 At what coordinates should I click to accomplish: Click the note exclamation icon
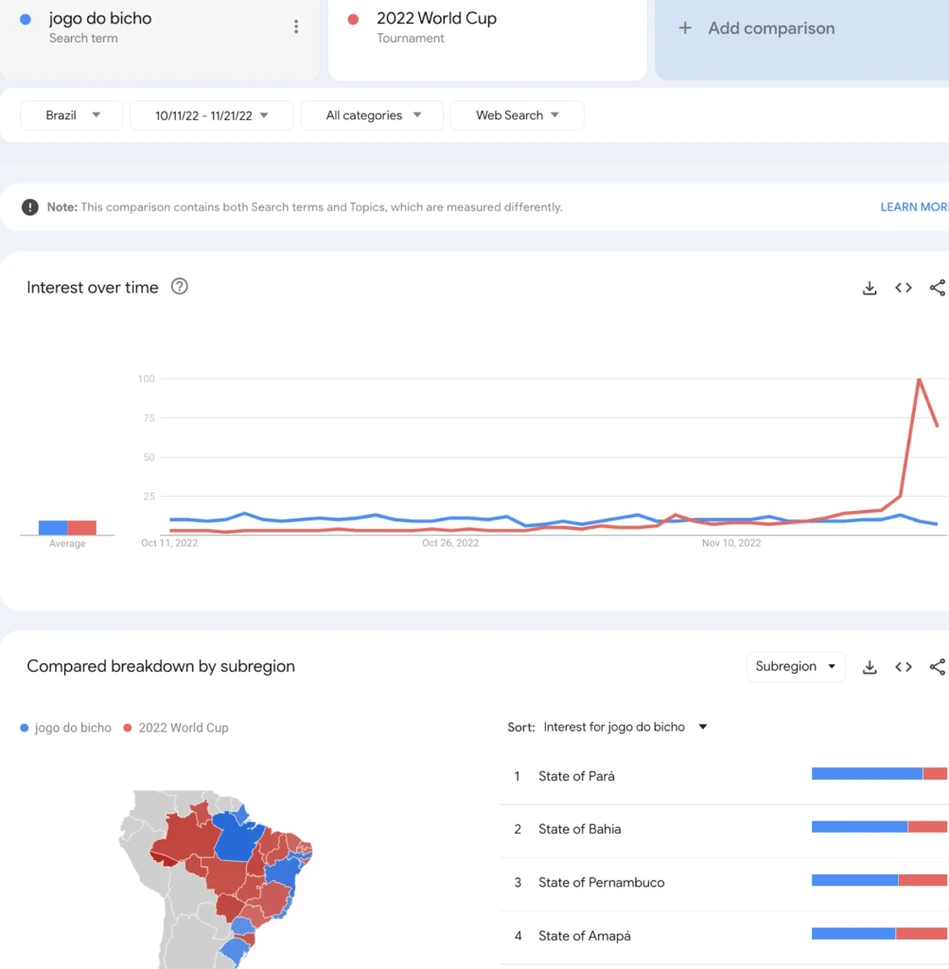pyautogui.click(x=29, y=207)
